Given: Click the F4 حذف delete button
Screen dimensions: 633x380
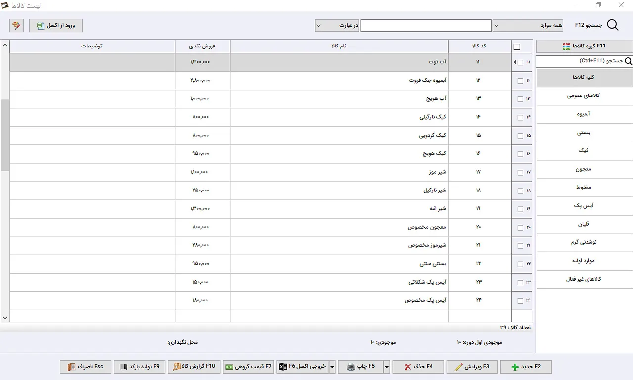Looking at the screenshot, I should pos(418,367).
